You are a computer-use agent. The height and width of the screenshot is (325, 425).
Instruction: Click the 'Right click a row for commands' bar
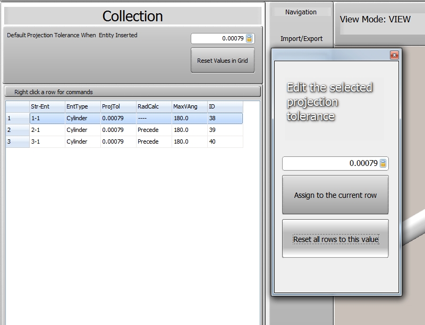point(132,91)
